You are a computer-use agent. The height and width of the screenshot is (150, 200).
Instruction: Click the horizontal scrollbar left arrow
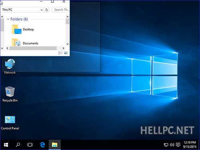(x=7, y=48)
